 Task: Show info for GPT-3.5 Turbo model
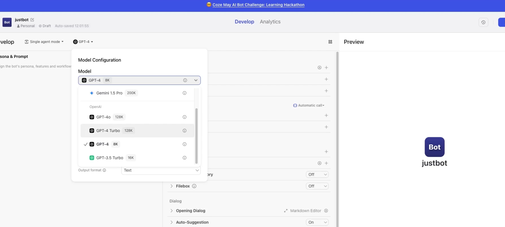(x=184, y=158)
